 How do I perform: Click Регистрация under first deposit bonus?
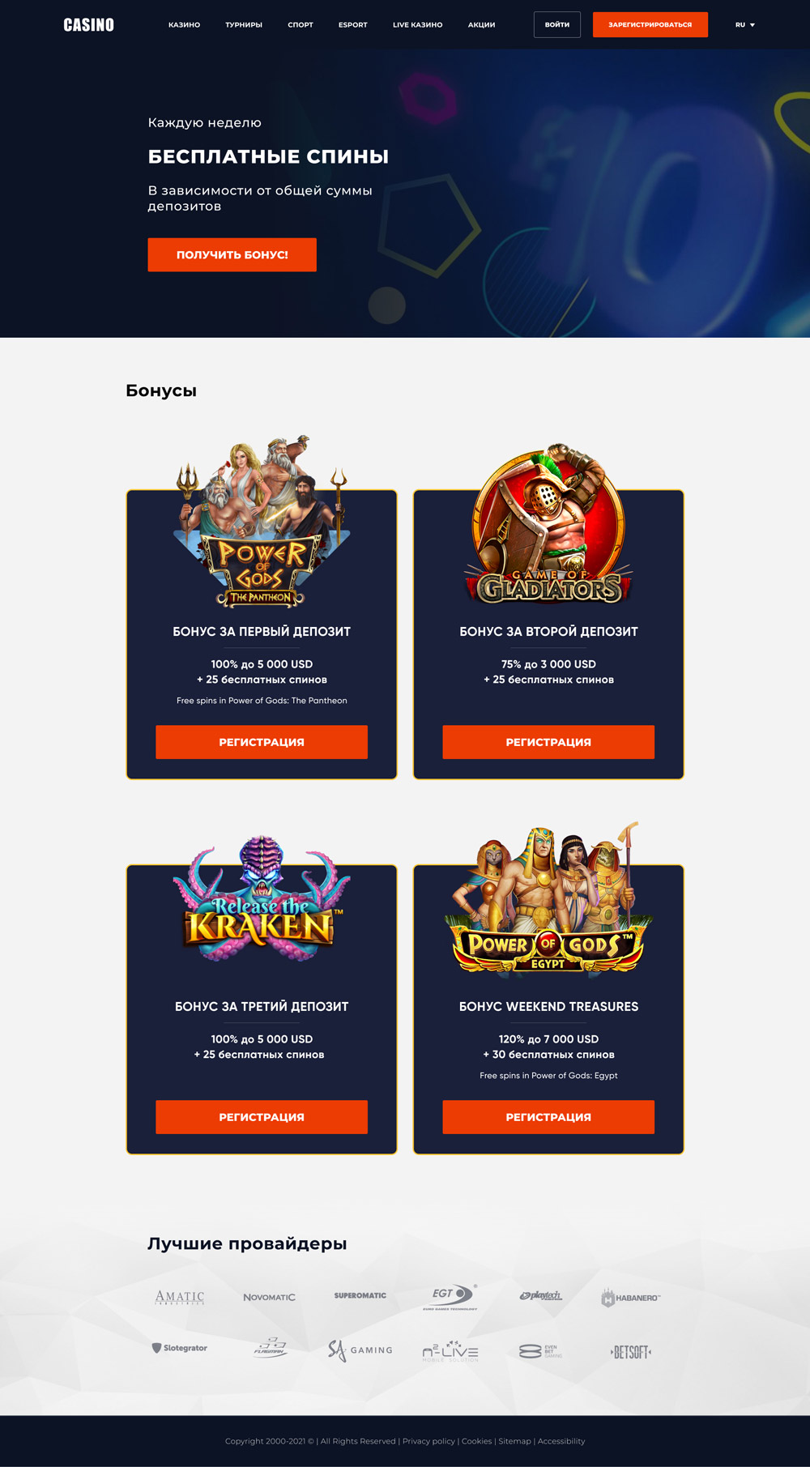(x=262, y=742)
